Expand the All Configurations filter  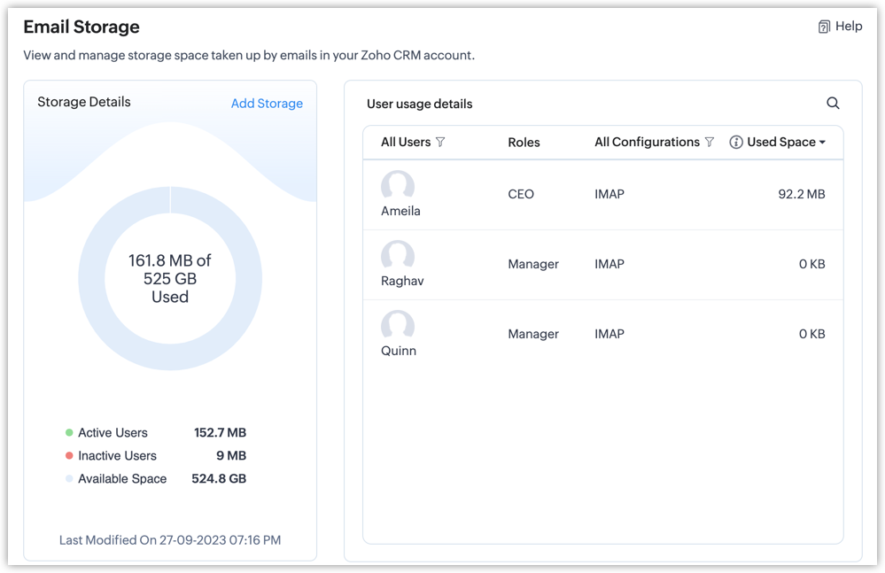pos(647,143)
